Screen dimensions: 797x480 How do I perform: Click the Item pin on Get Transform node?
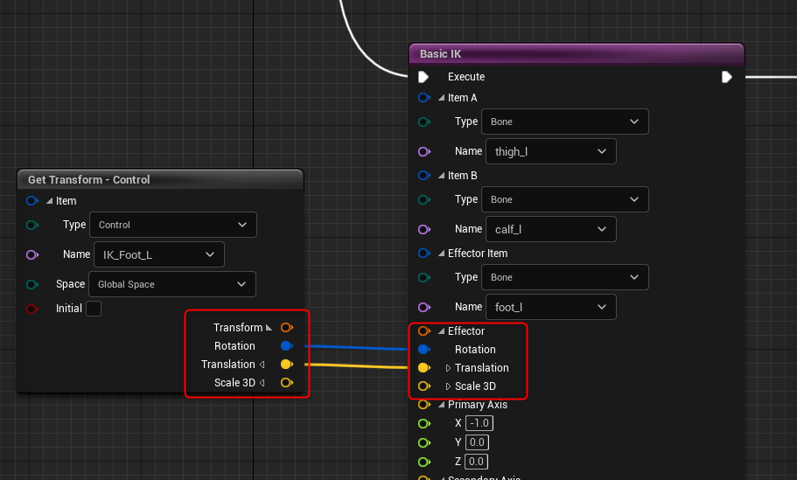coord(32,200)
